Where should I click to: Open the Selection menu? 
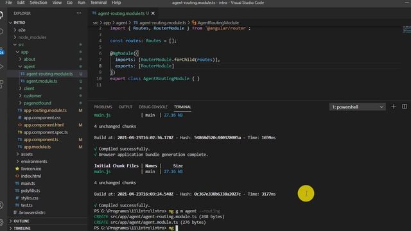[x=39, y=3]
